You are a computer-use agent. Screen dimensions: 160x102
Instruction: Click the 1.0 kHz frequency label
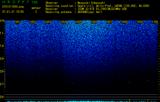pos(2,46)
